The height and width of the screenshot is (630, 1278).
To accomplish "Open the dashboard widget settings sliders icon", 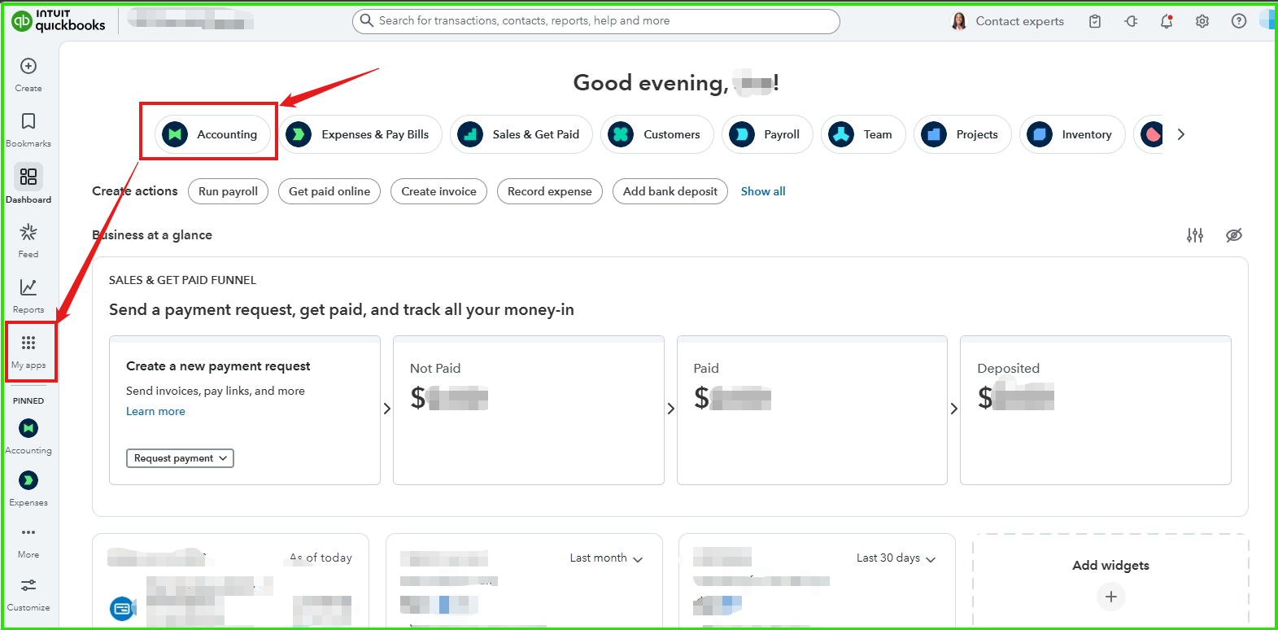I will [1195, 235].
